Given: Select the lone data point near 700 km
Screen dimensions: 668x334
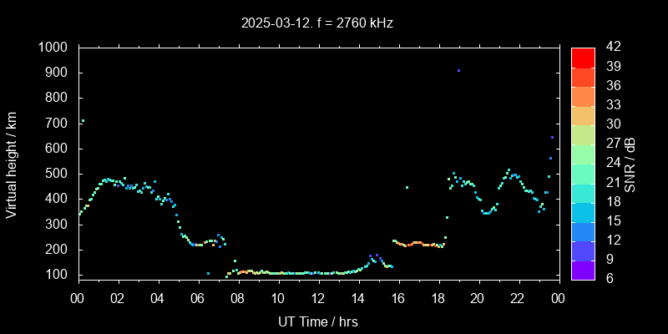Looking at the screenshot, I should tap(82, 121).
